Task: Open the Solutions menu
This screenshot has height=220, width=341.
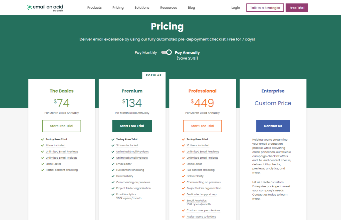Action: point(142,8)
